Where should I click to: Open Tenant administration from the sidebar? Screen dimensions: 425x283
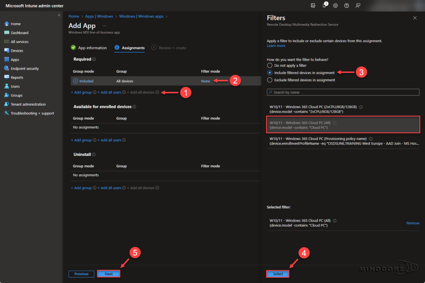coord(6,104)
